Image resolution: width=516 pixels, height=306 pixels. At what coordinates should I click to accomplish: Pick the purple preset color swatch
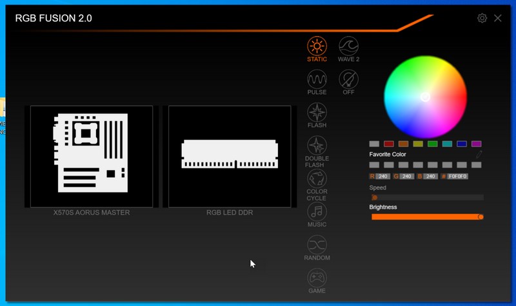(476, 144)
